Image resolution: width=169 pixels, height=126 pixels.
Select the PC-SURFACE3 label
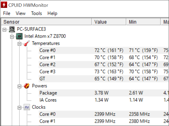(31, 29)
